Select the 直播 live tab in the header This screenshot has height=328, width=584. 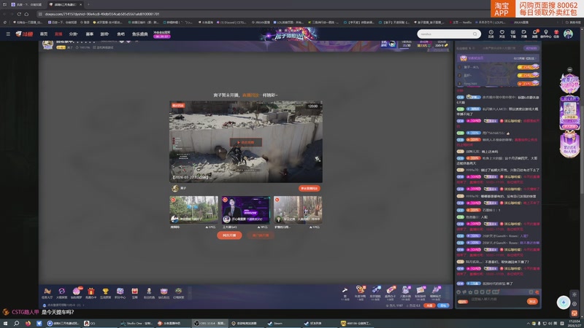click(58, 34)
